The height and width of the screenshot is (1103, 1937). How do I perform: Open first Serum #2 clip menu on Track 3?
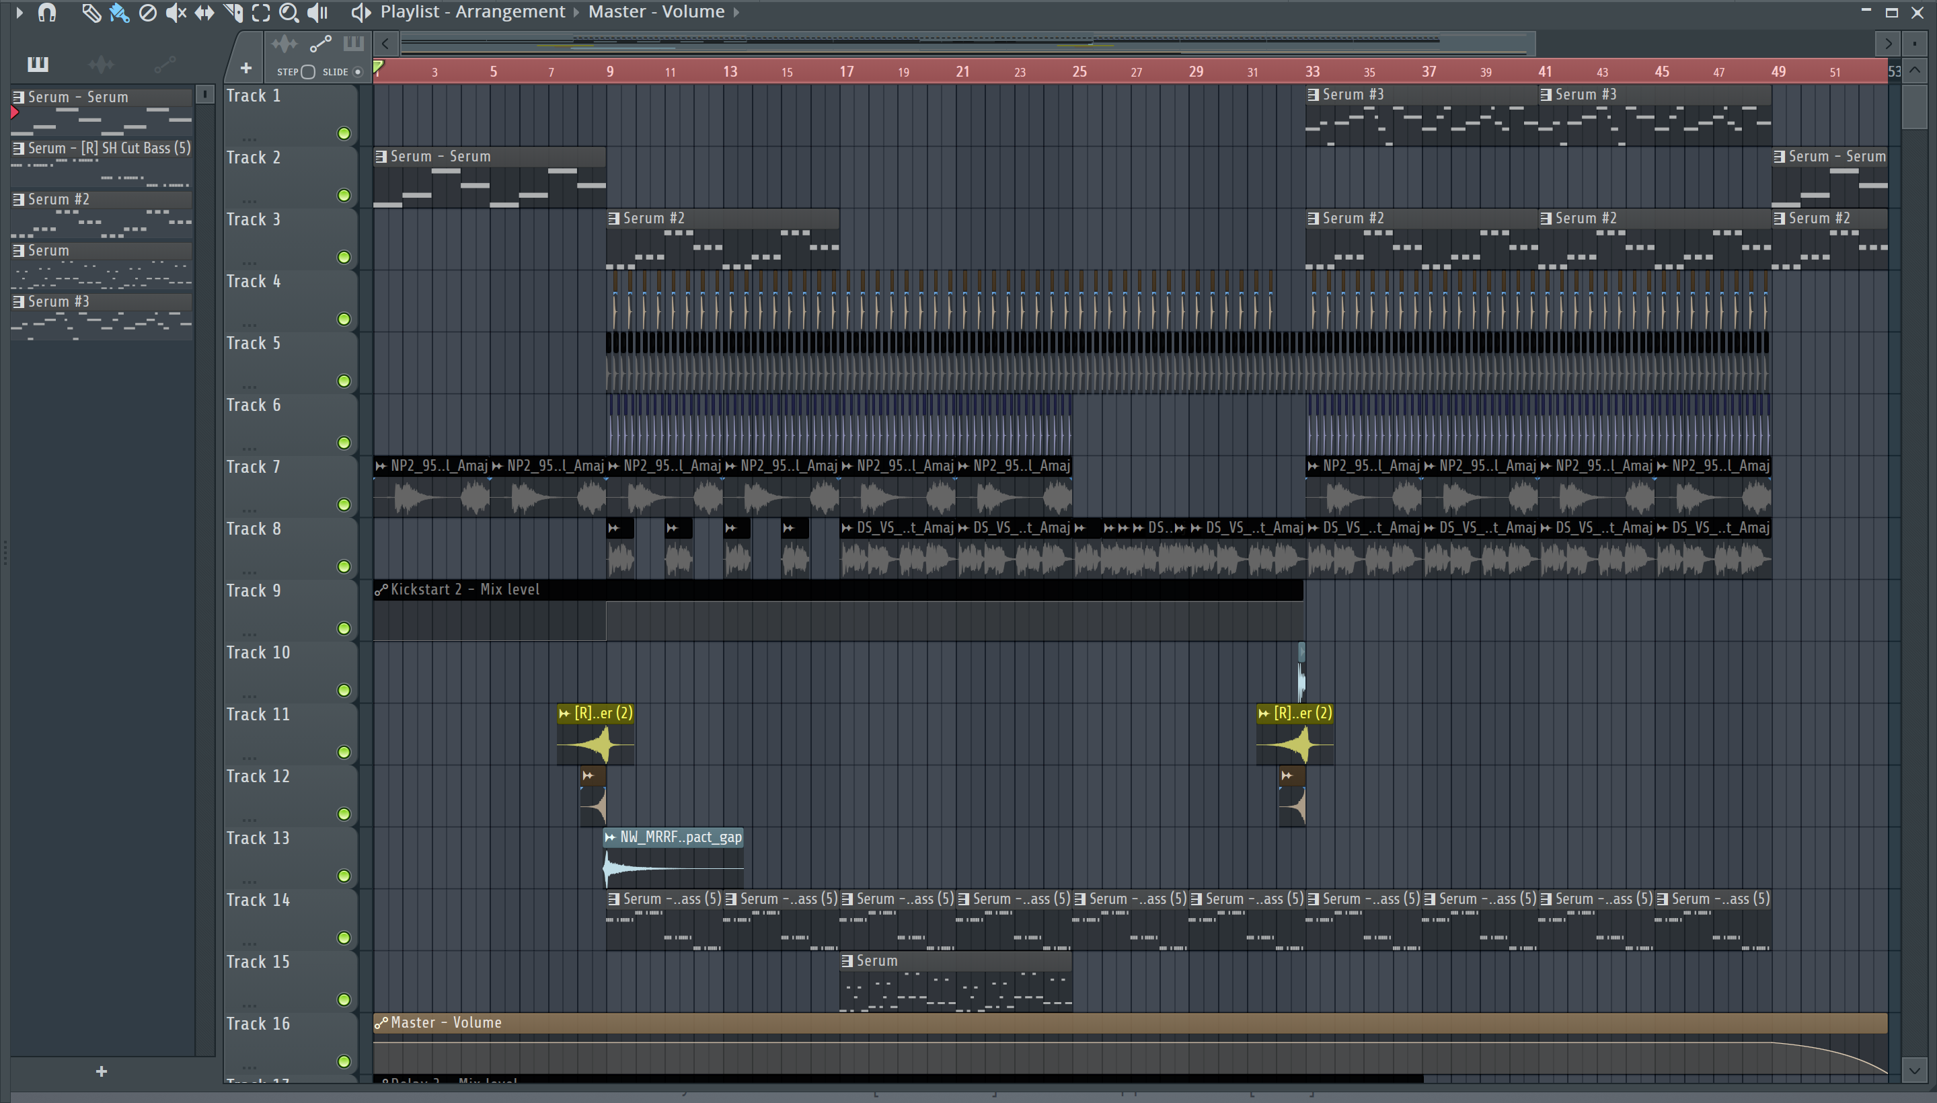(613, 219)
